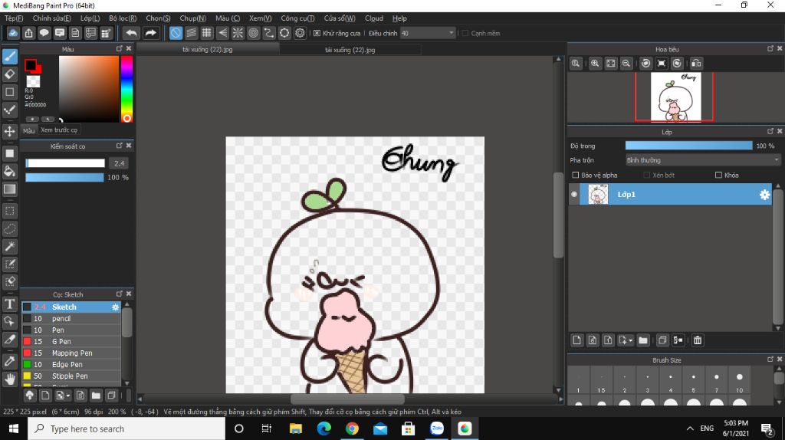This screenshot has height=440, width=785.
Task: Select the Eraser tool
Action: [x=9, y=74]
